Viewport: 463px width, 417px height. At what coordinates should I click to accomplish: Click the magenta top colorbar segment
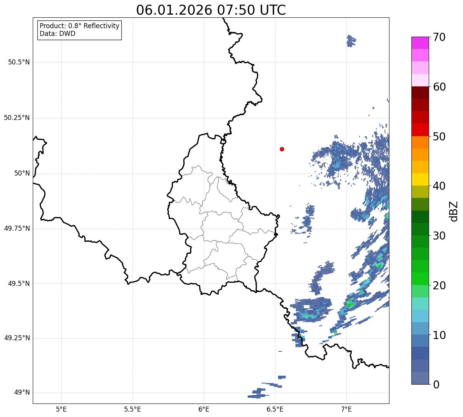coord(420,43)
